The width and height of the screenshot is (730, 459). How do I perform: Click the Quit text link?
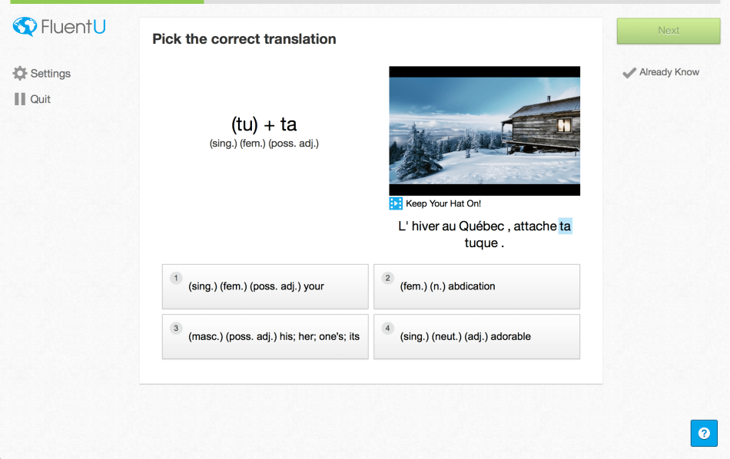coord(41,99)
